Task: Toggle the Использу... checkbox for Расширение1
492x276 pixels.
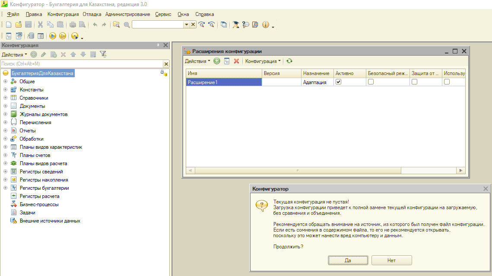Action: point(447,82)
